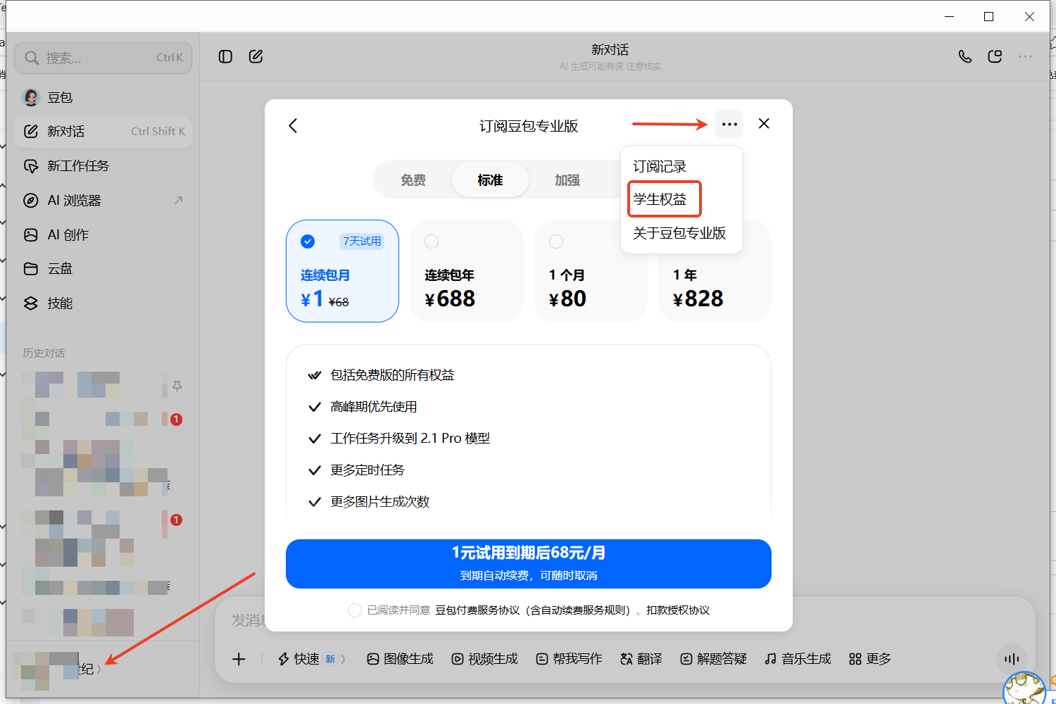Click the new chat compose icon in header
1056x704 pixels.
point(256,56)
